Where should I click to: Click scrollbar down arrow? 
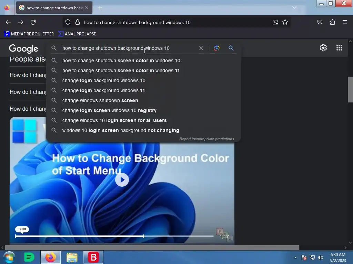click(350, 243)
